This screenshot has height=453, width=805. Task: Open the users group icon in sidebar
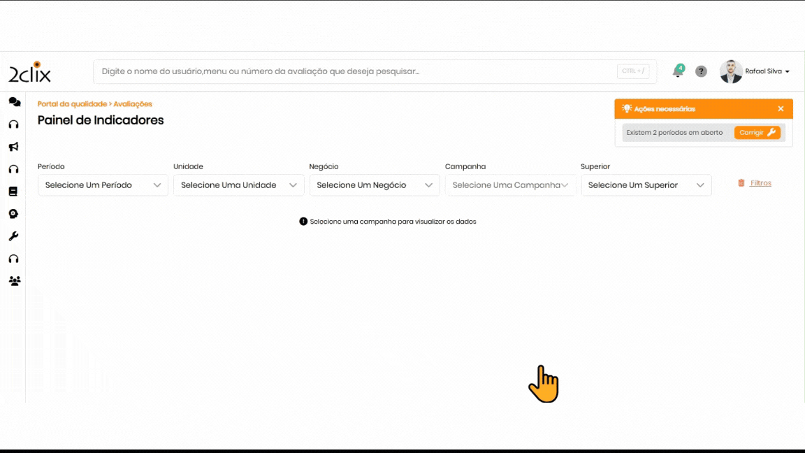pyautogui.click(x=14, y=281)
